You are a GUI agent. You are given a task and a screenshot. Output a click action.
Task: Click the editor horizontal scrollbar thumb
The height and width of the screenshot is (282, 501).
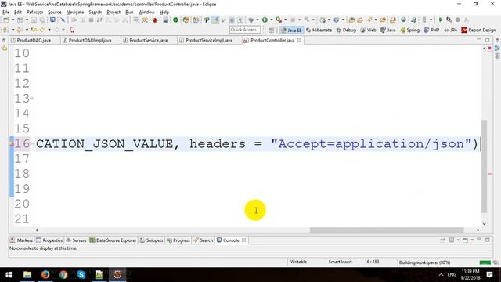coord(387,230)
